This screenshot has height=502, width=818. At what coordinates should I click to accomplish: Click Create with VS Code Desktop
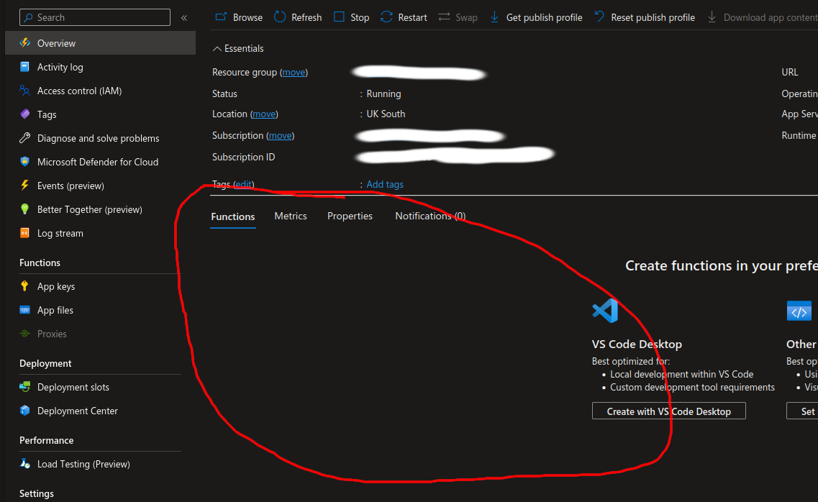coord(668,411)
